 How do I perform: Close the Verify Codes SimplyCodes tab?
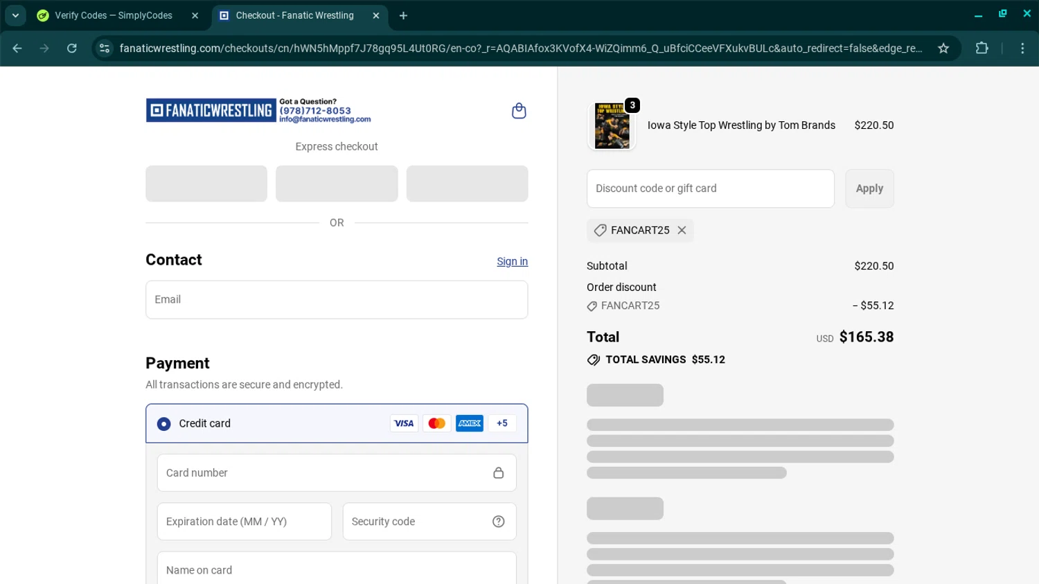(x=195, y=15)
